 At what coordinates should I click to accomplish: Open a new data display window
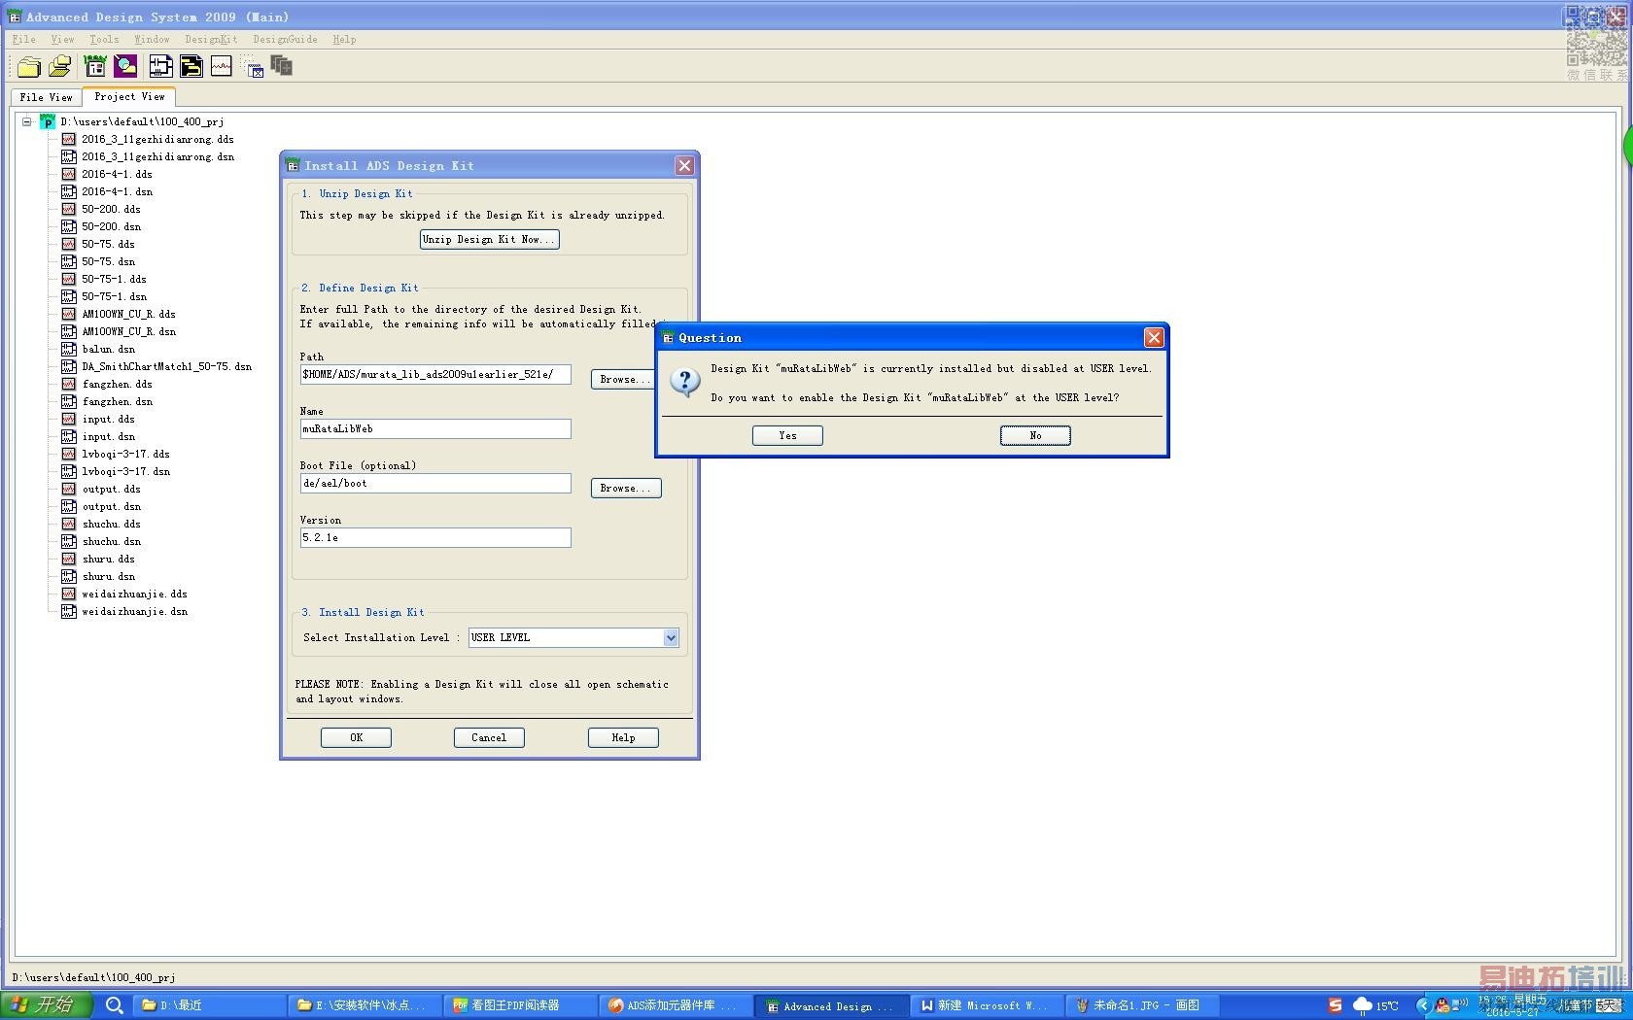coord(222,66)
